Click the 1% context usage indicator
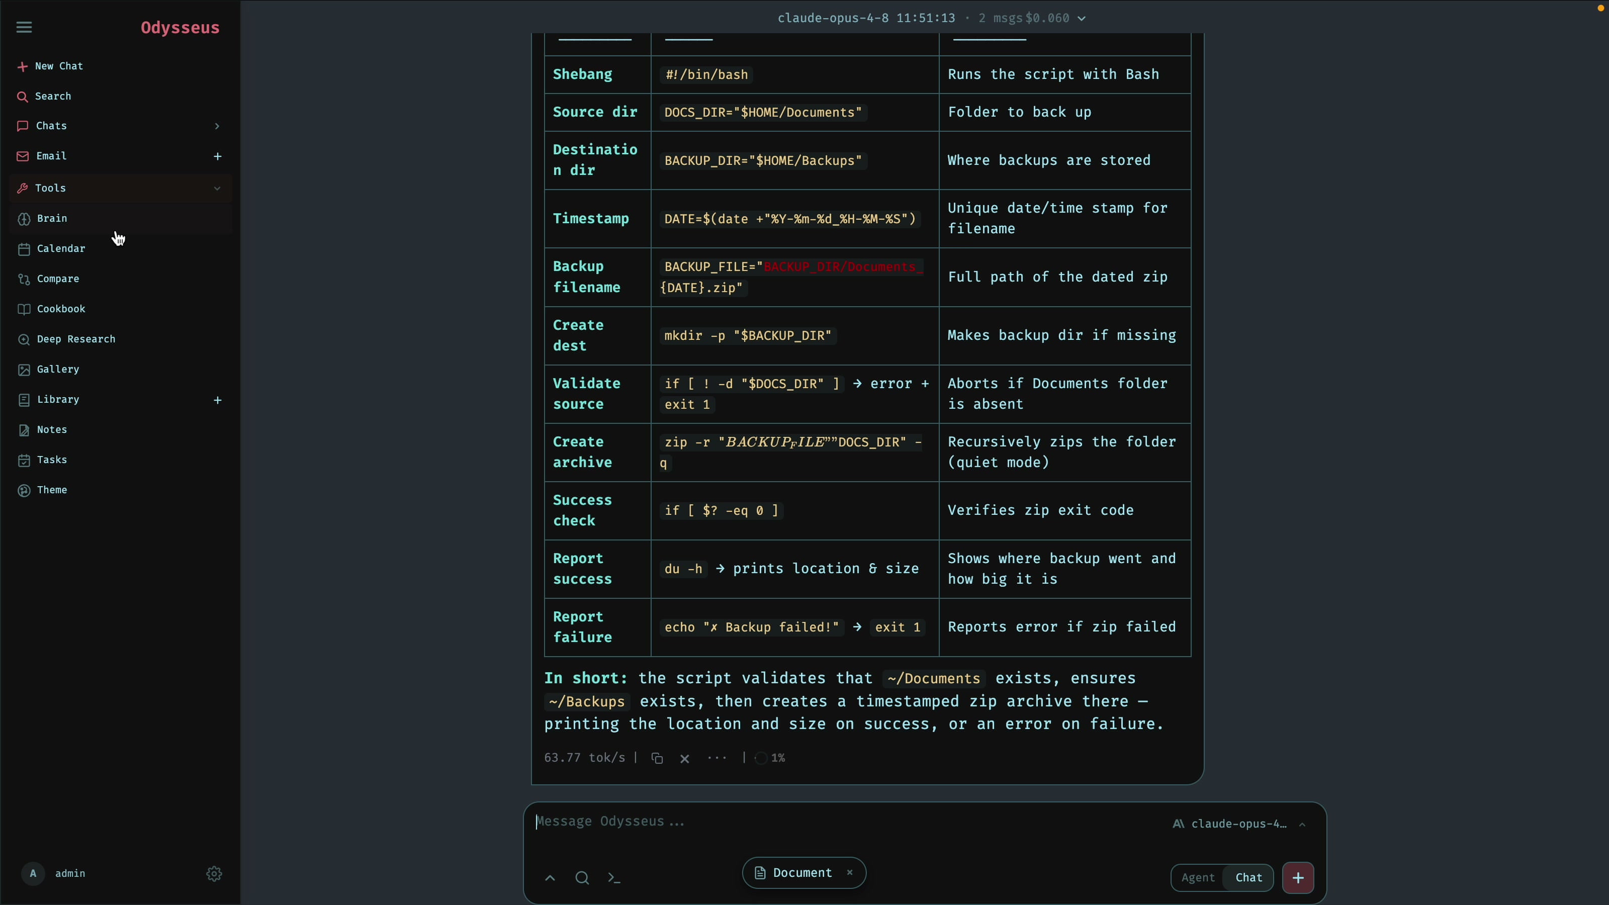The width and height of the screenshot is (1609, 905). [770, 758]
